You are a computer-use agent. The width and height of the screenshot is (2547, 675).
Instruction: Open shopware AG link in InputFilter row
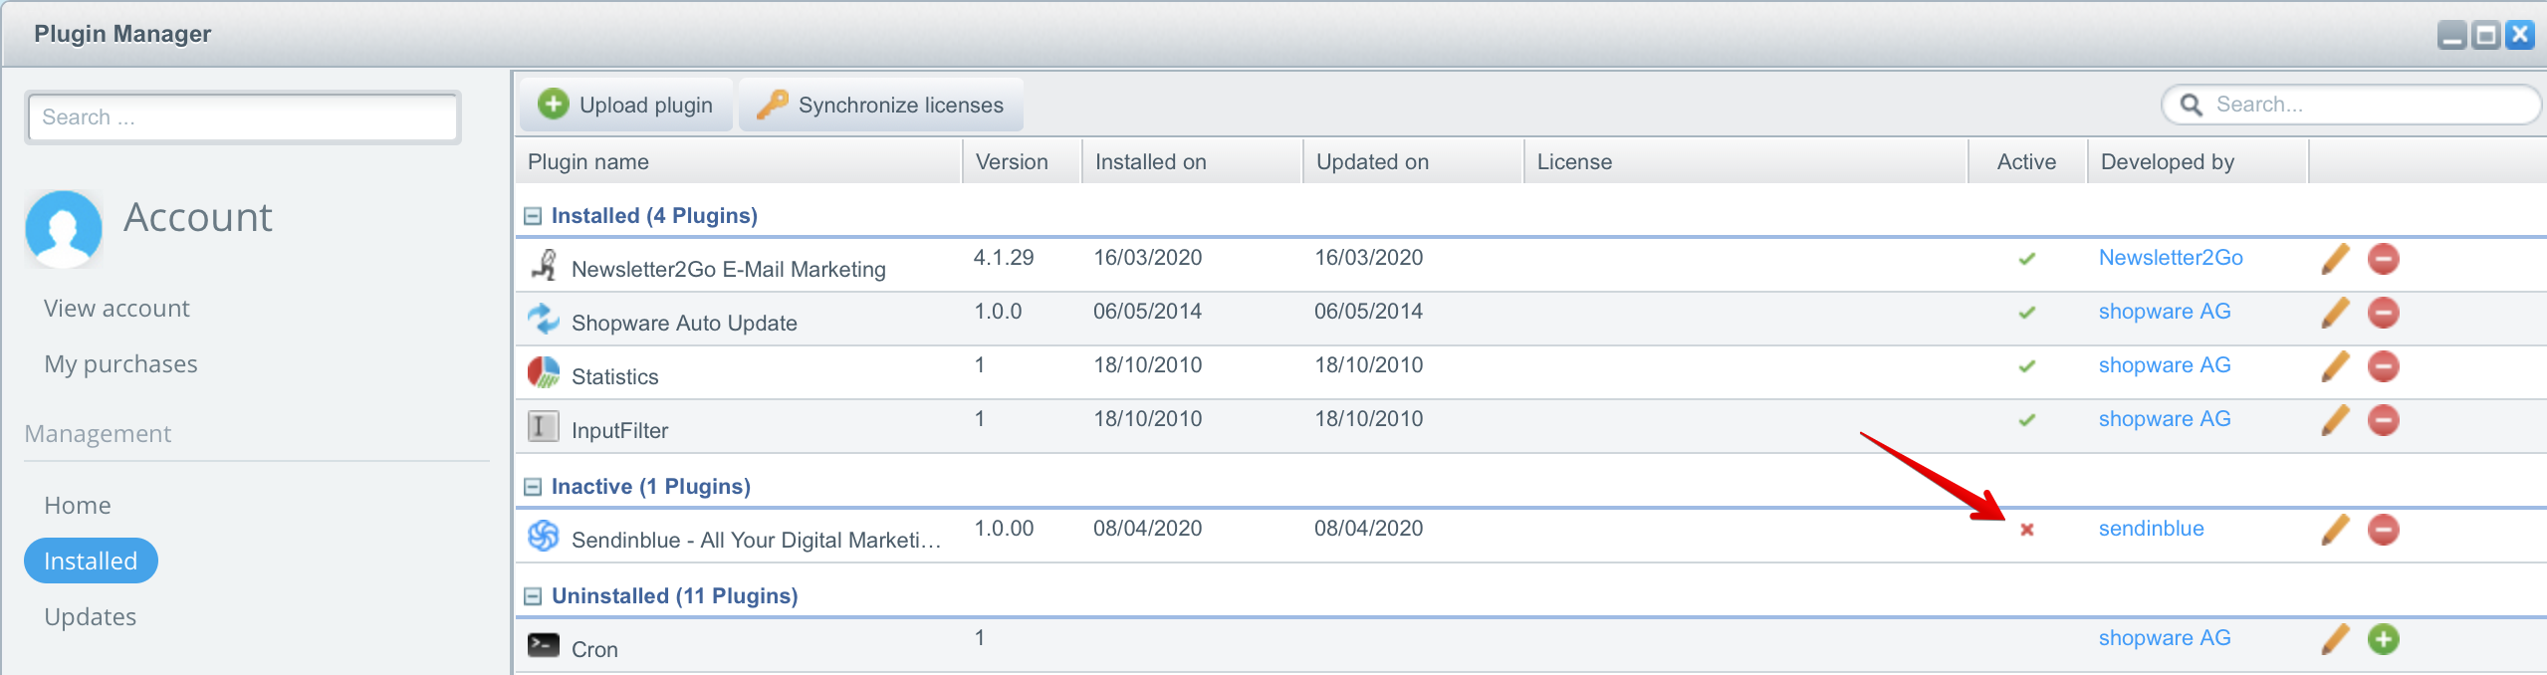click(2165, 419)
